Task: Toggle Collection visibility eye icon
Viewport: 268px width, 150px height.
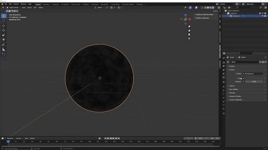Action: (263, 13)
